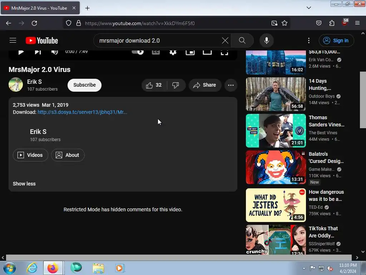Clear the search query with the X
Screen dimensions: 366x275
point(225,40)
